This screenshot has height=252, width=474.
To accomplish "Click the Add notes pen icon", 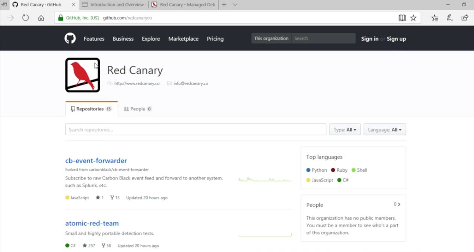I will [x=450, y=18].
